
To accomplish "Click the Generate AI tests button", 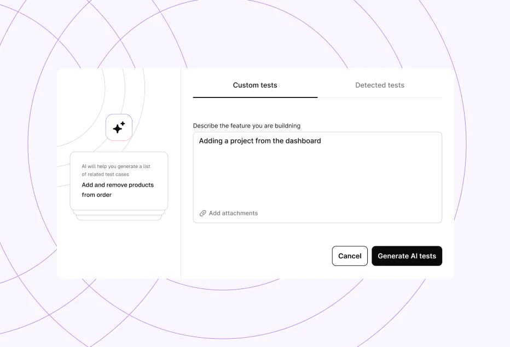I will tap(407, 256).
